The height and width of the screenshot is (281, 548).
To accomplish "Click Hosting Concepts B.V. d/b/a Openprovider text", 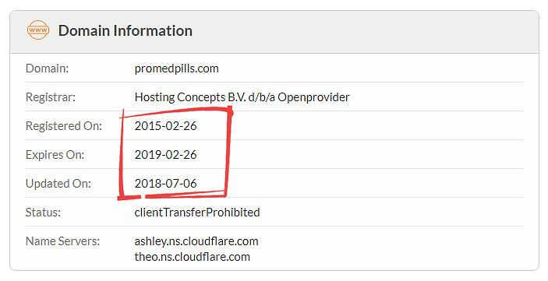I will 242,97.
